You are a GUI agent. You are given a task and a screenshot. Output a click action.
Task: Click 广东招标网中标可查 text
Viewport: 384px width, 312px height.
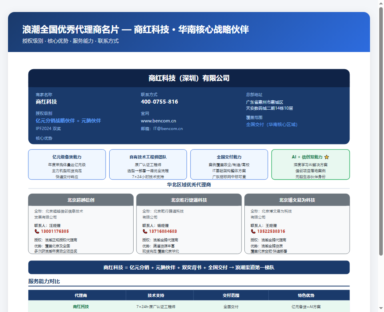tap(229, 176)
